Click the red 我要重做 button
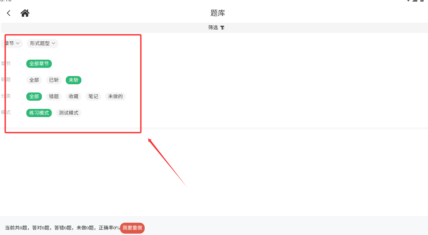Viewport: 428px width, 235px height. point(132,228)
